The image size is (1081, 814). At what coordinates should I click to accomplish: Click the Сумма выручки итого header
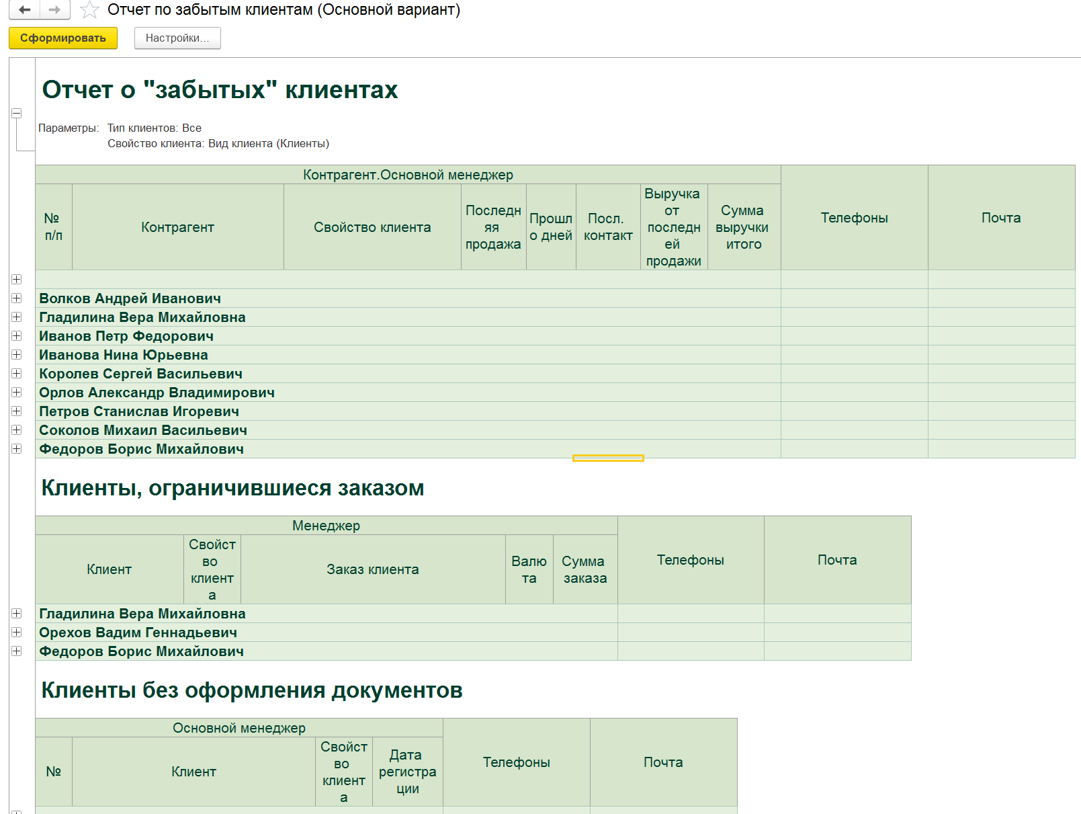click(744, 227)
